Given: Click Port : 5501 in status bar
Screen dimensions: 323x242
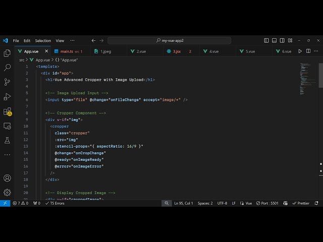Looking at the screenshot, I should 267,203.
